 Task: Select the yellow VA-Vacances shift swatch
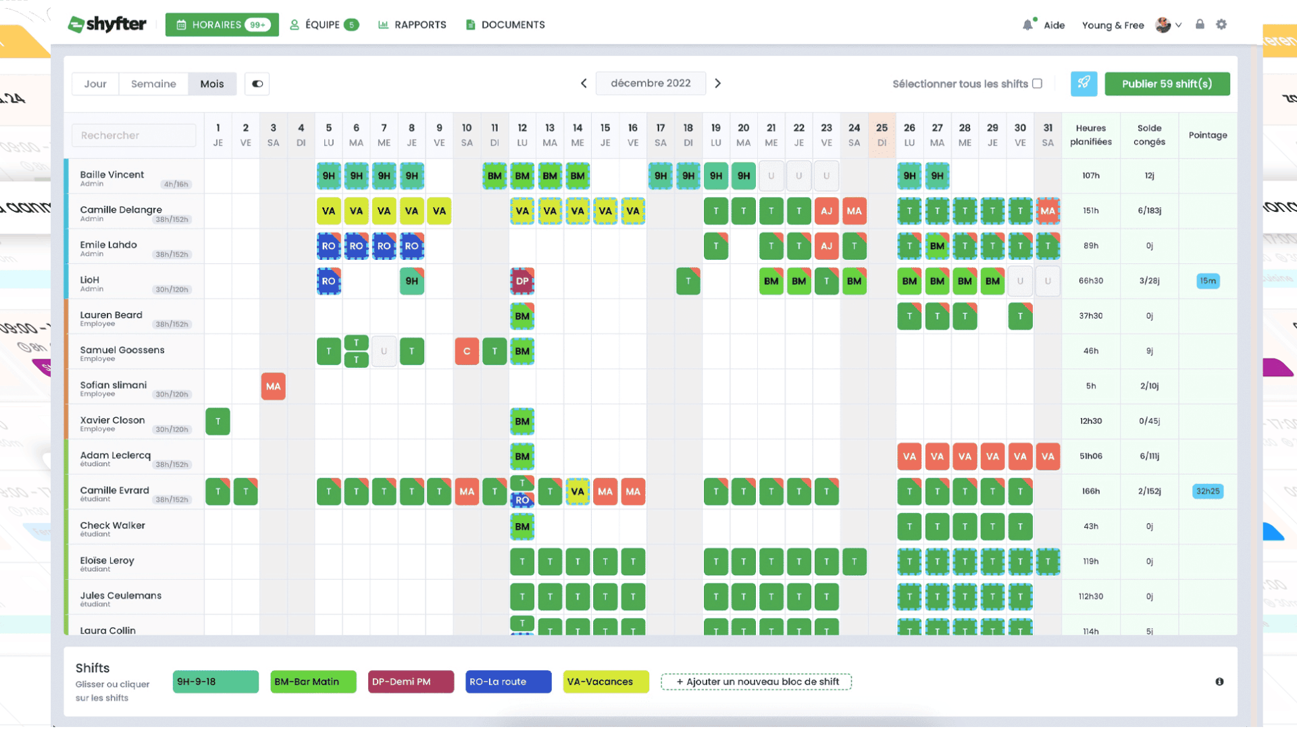(x=605, y=682)
